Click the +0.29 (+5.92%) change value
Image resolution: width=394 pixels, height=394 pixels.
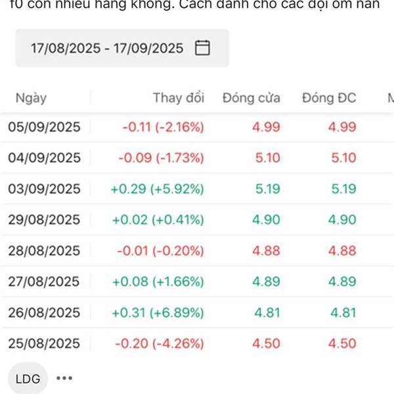click(x=158, y=189)
